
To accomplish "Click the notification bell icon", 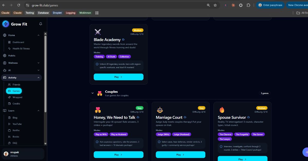I will pyautogui.click(x=41, y=24).
